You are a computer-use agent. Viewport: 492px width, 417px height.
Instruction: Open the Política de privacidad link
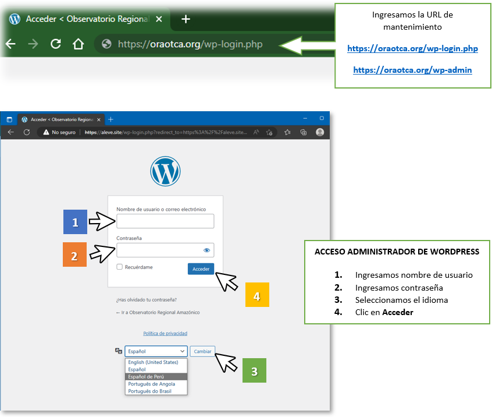[x=165, y=333]
